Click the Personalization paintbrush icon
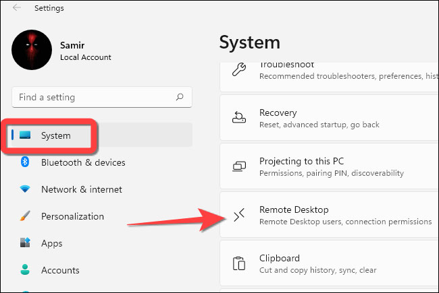Image resolution: width=439 pixels, height=293 pixels. pos(26,216)
